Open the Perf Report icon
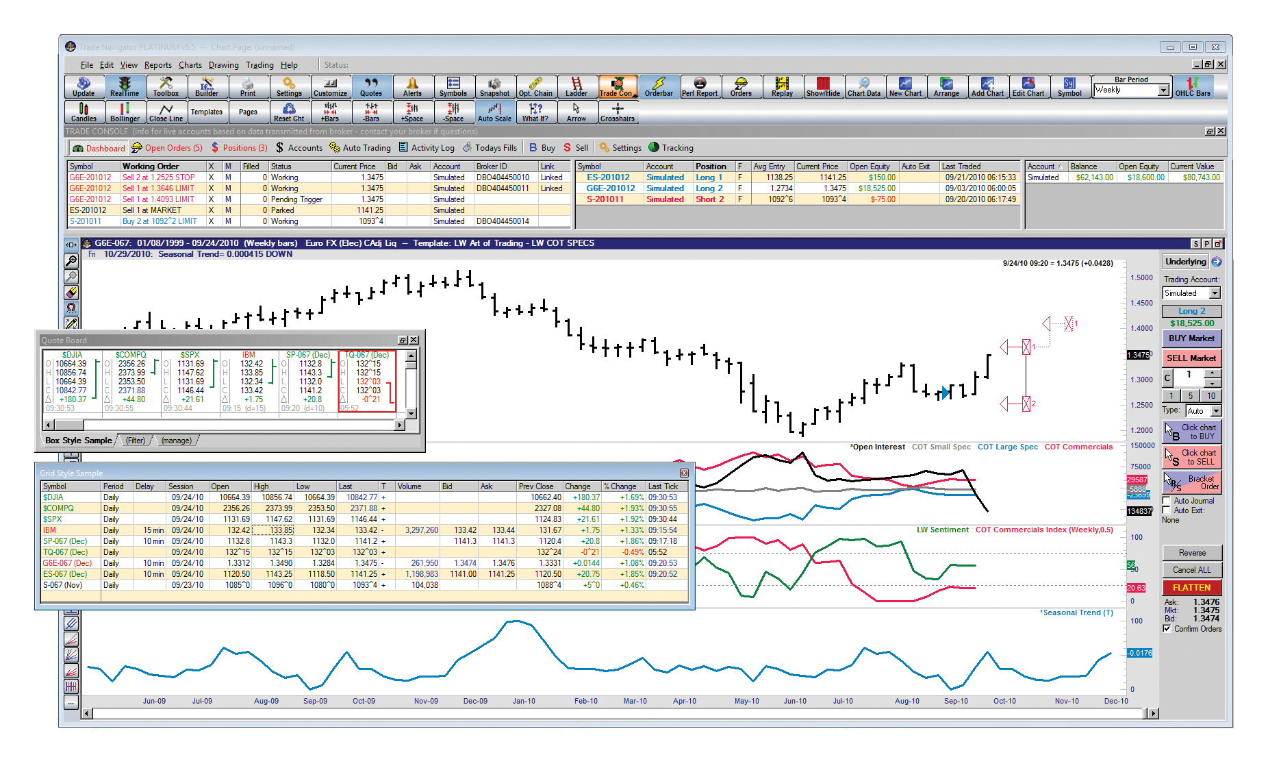 tap(700, 87)
